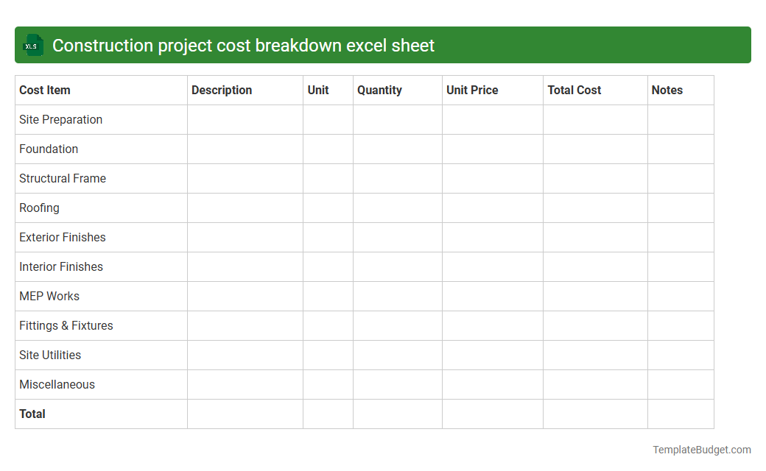
Task: Select the Unit Price column header
Action: point(472,90)
